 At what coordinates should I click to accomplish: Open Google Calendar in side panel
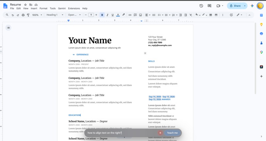(261, 15)
